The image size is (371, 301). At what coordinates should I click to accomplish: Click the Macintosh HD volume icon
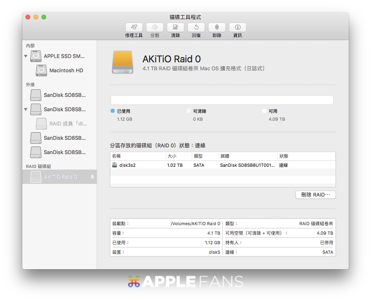click(x=41, y=70)
